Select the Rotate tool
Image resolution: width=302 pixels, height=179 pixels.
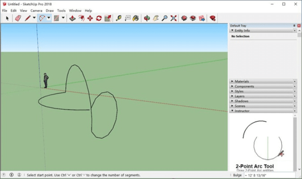(x=99, y=18)
